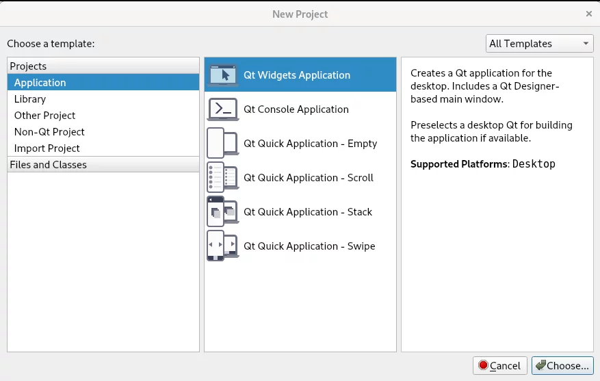The image size is (600, 381).
Task: Click the Files and Classes header
Action: pos(103,164)
